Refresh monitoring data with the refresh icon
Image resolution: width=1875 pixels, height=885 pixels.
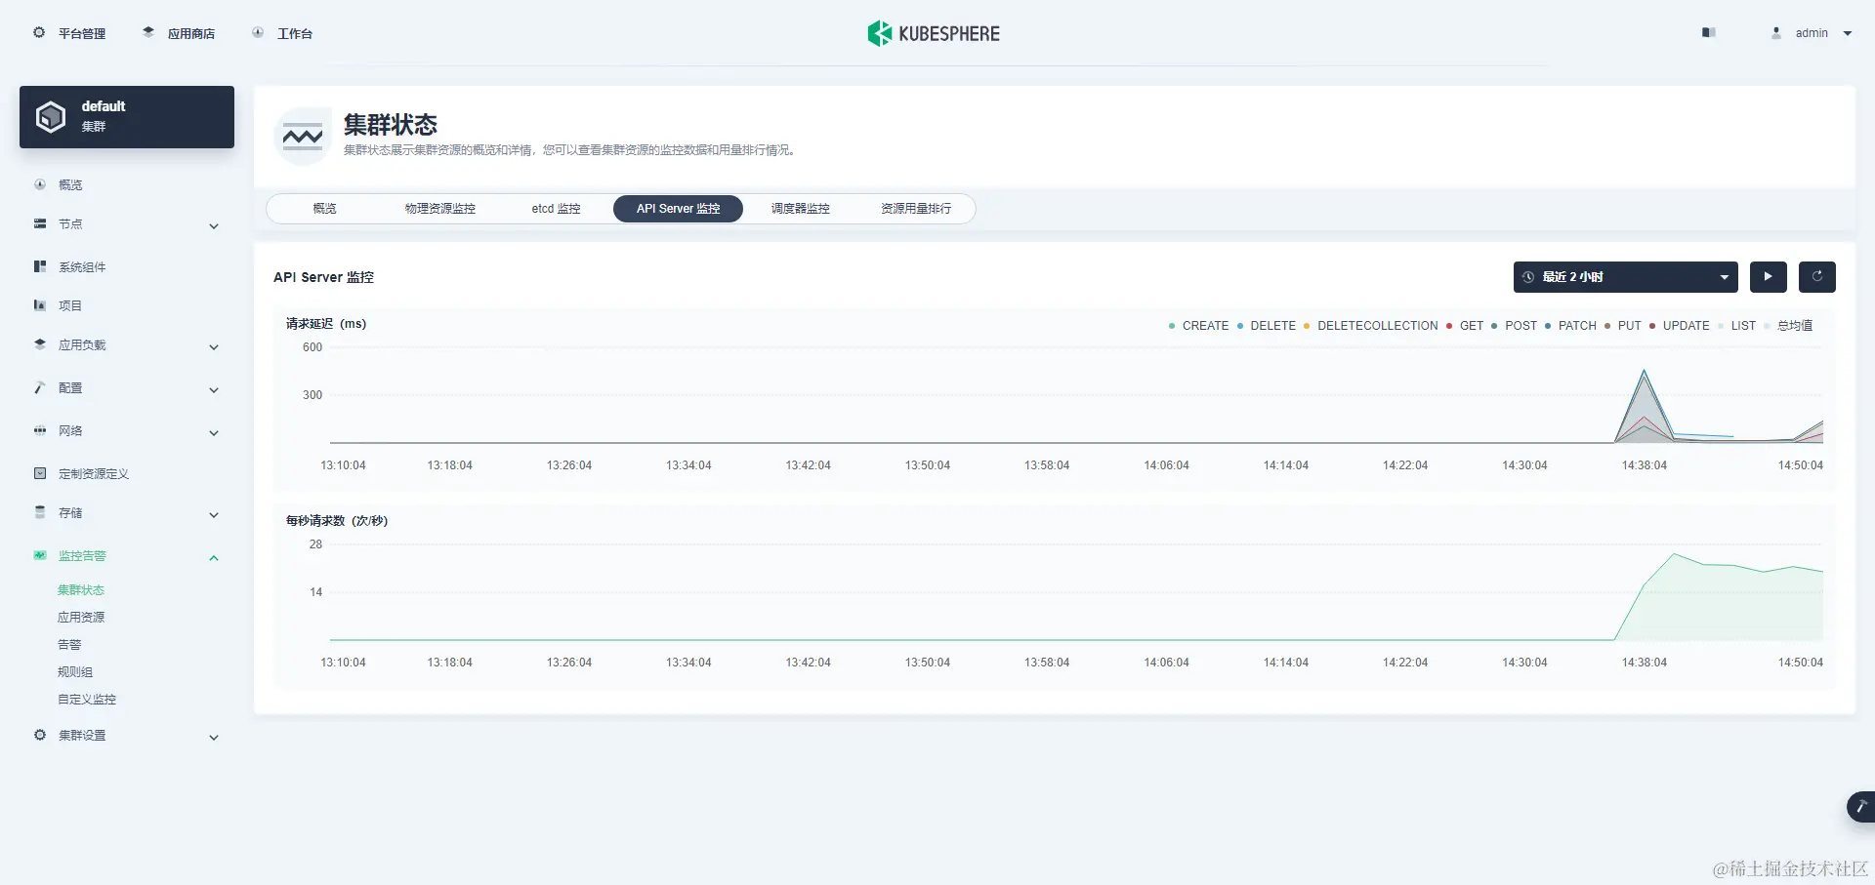tap(1816, 276)
